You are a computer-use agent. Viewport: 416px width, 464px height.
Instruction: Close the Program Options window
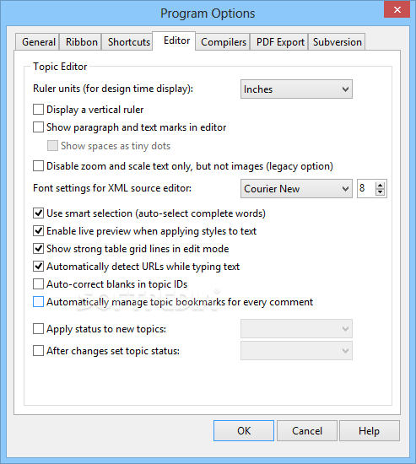coord(397,10)
